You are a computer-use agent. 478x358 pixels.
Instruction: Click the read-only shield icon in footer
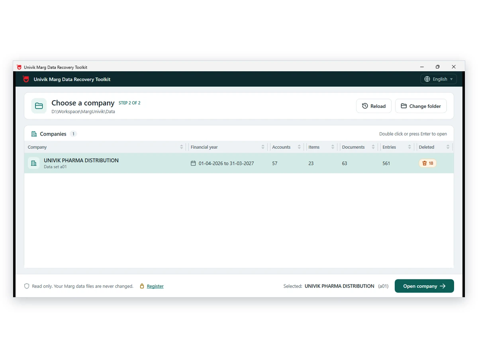[27, 286]
